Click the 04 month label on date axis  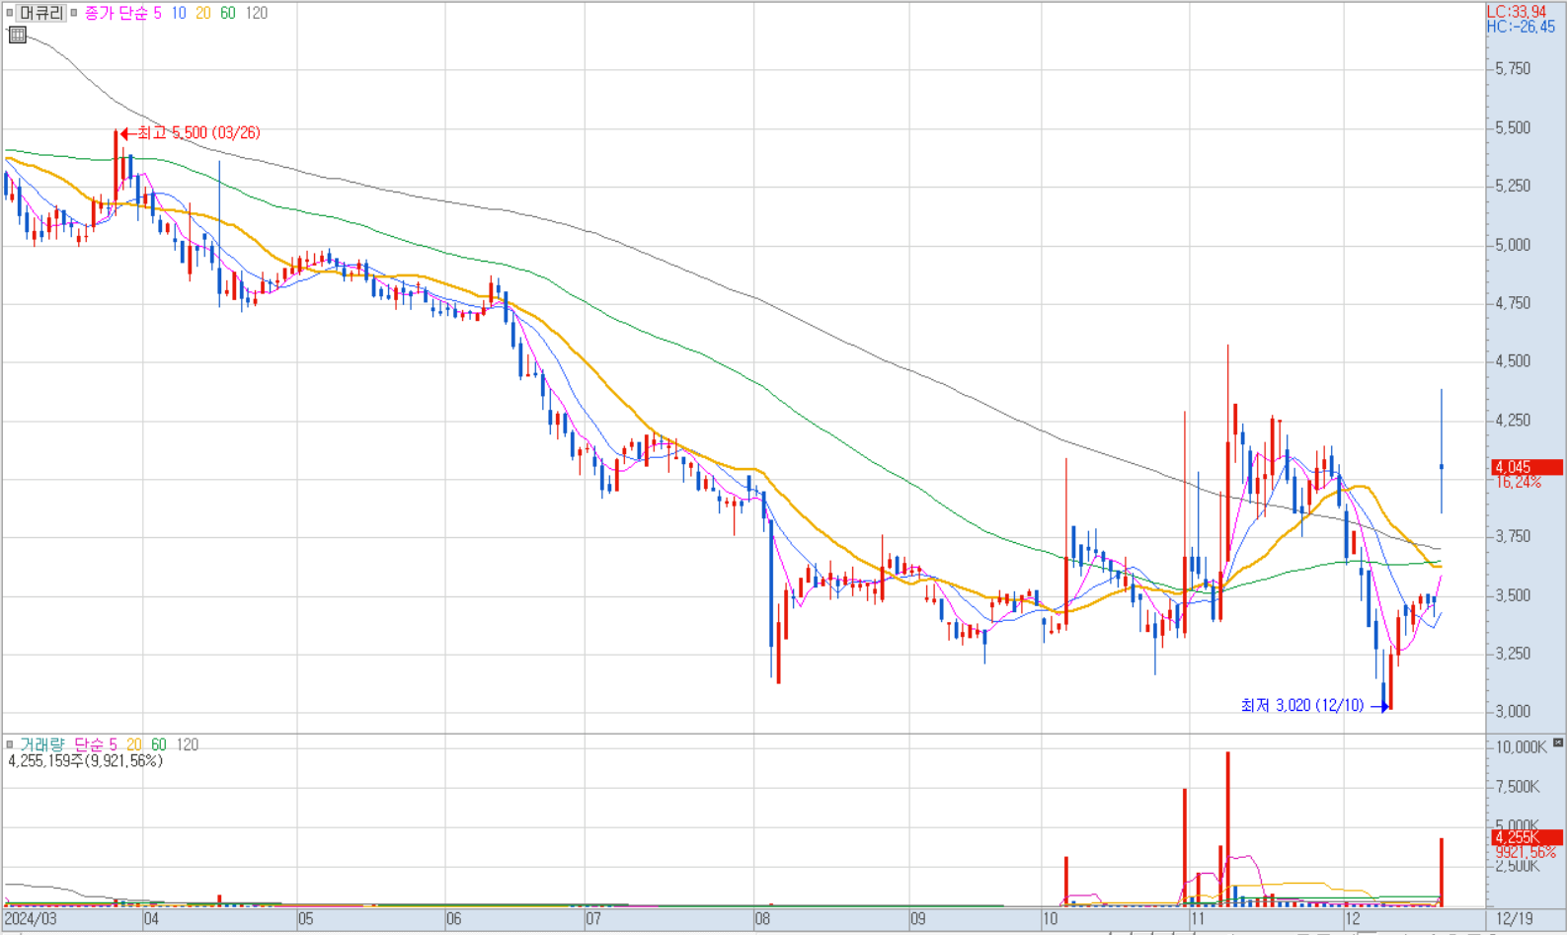(151, 919)
